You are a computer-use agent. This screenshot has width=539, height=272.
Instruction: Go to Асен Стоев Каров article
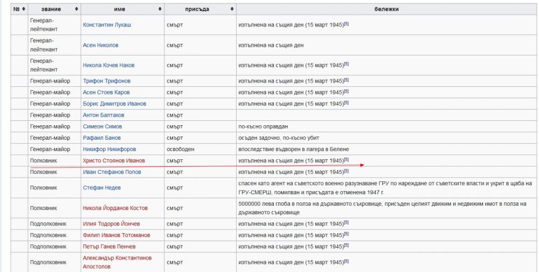tap(106, 93)
